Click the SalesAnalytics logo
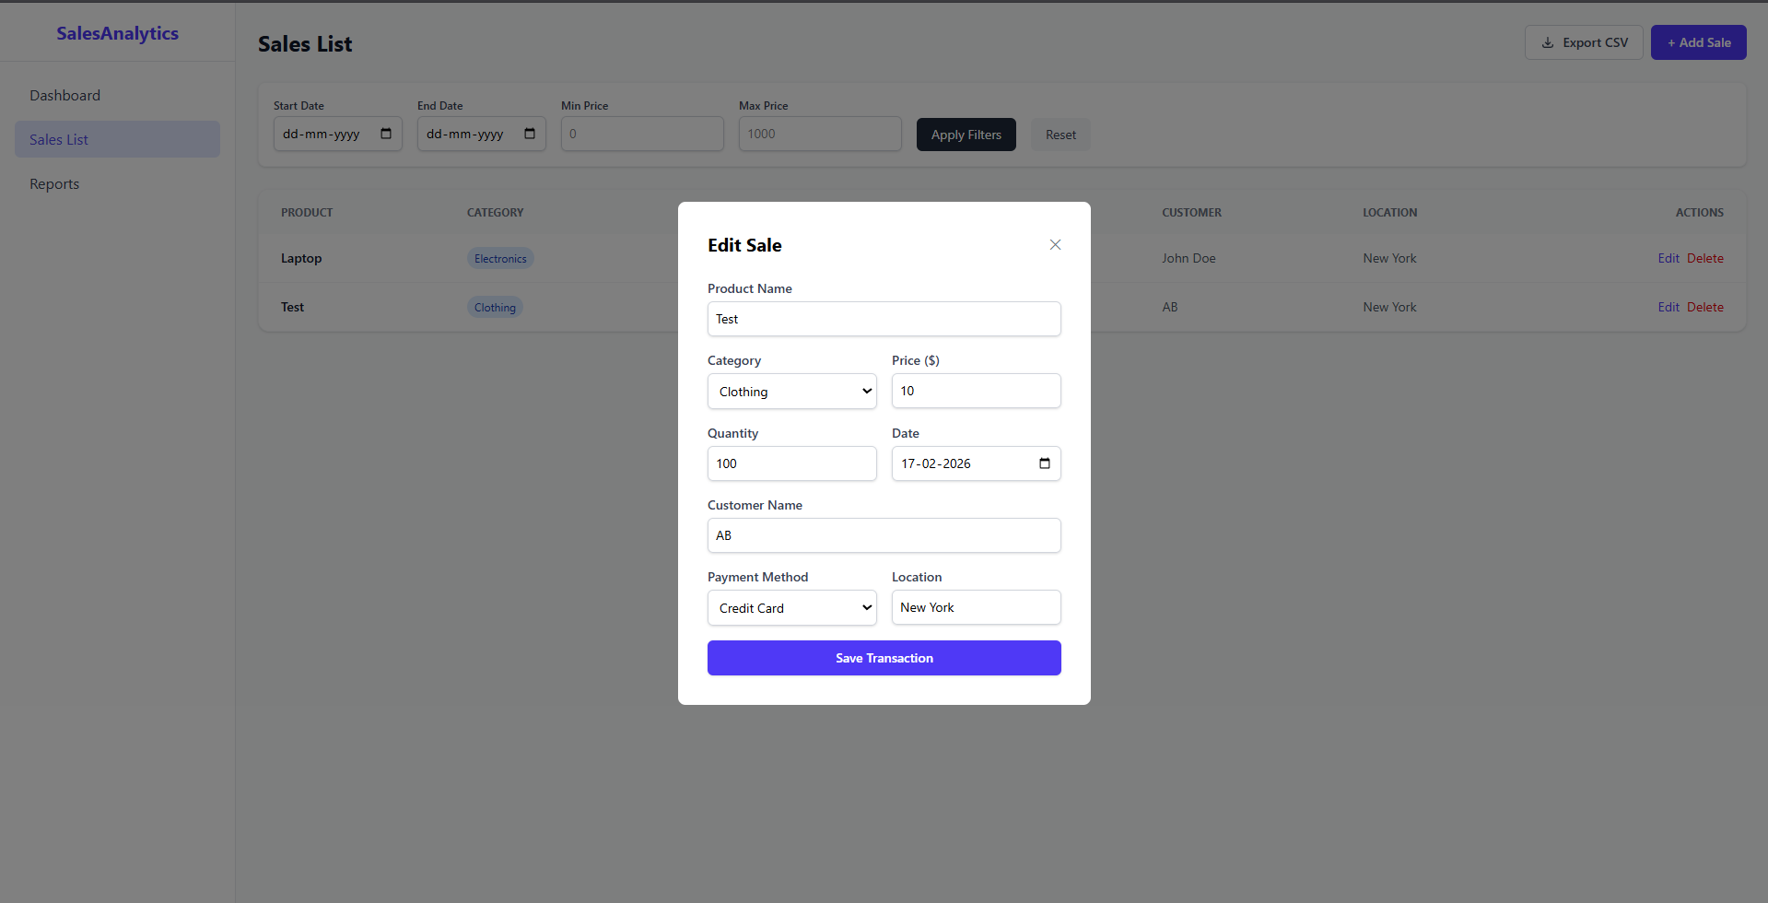This screenshot has height=903, width=1768. 117,33
